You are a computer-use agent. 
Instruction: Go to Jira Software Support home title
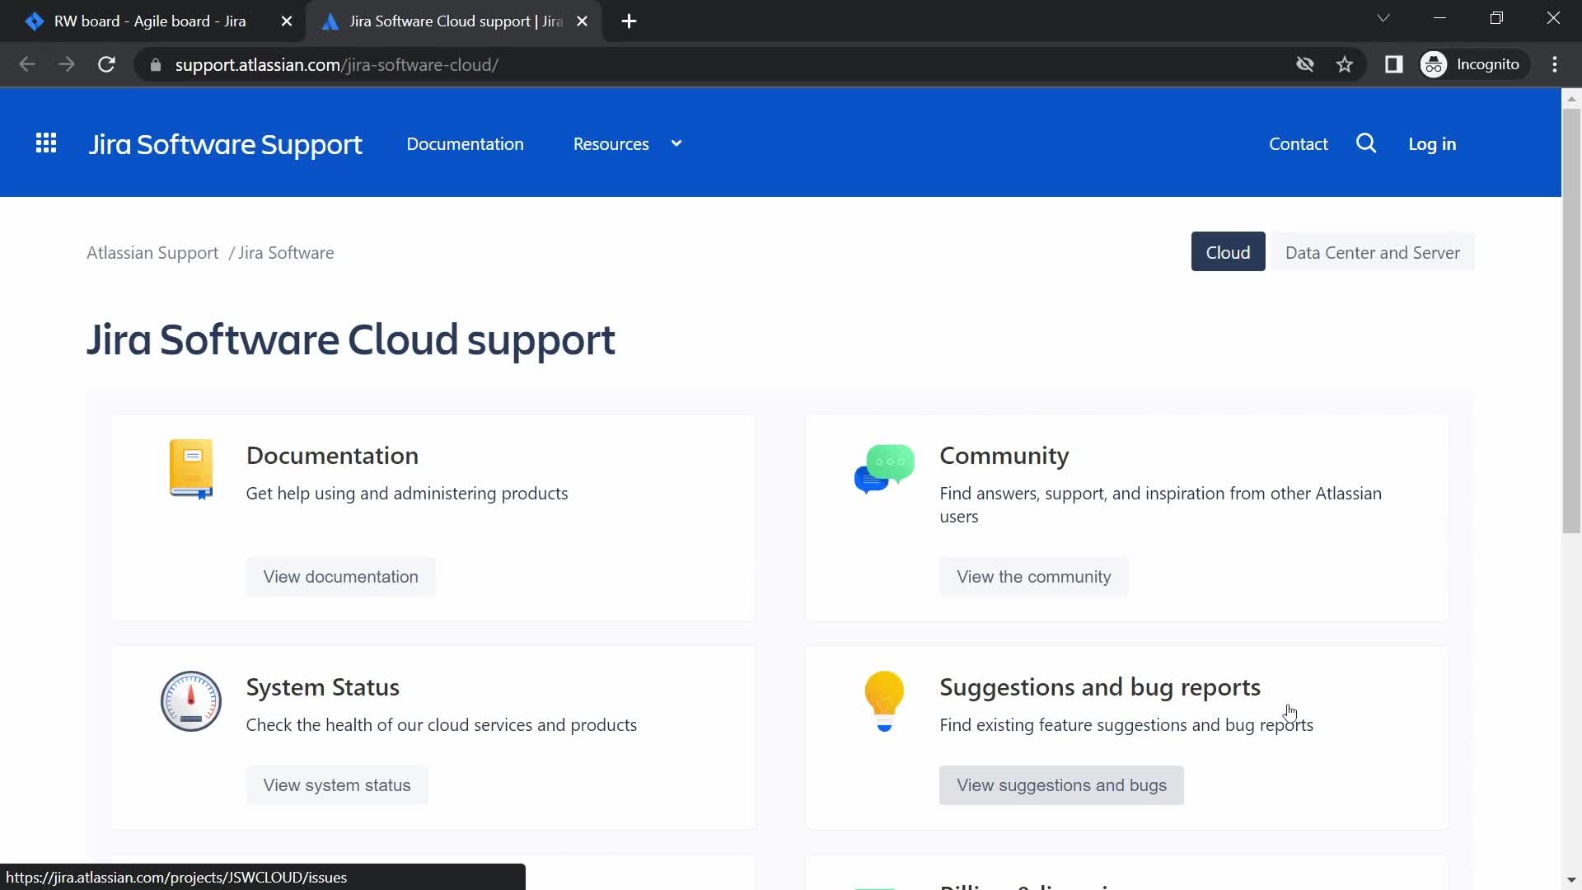[x=225, y=144]
